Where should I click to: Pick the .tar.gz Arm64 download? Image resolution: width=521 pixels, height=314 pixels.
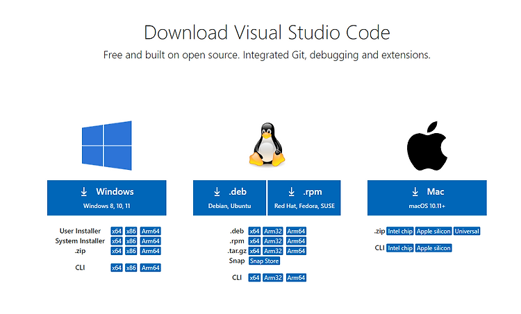296,251
